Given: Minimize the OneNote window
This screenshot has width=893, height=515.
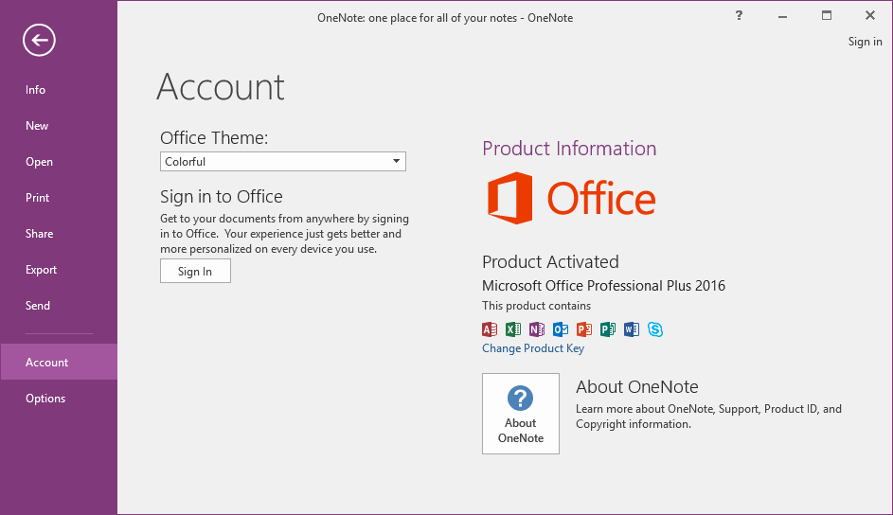Looking at the screenshot, I should pyautogui.click(x=782, y=15).
